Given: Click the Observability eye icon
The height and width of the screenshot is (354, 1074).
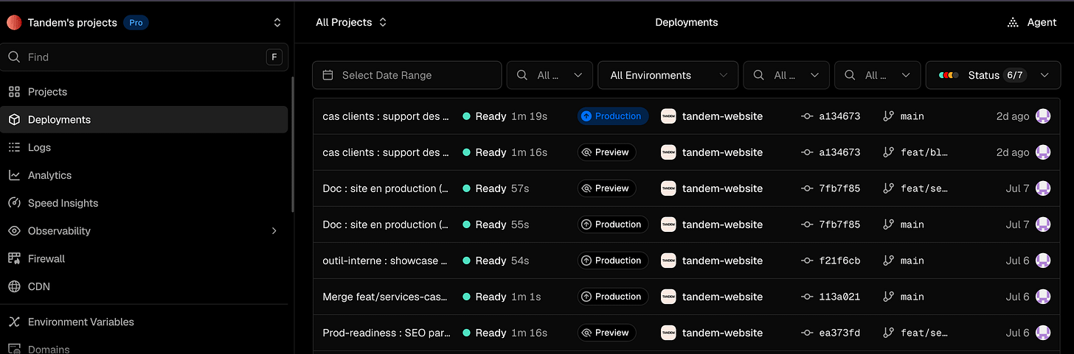Looking at the screenshot, I should click(14, 231).
